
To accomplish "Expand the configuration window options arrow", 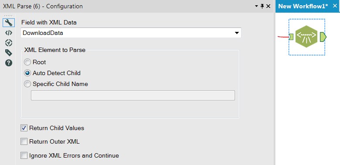I will point(256,6).
